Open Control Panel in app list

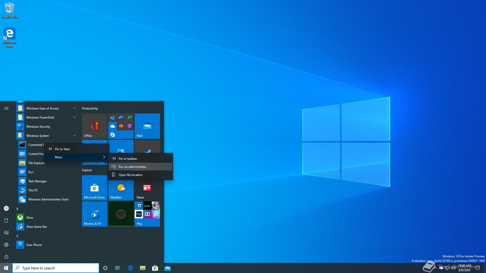pyautogui.click(x=31, y=154)
